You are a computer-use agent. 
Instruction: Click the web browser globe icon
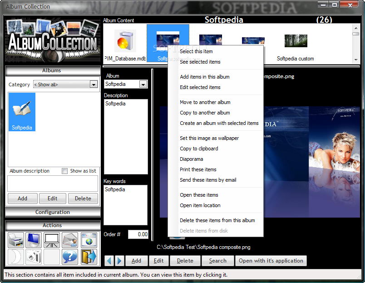[x=89, y=240]
